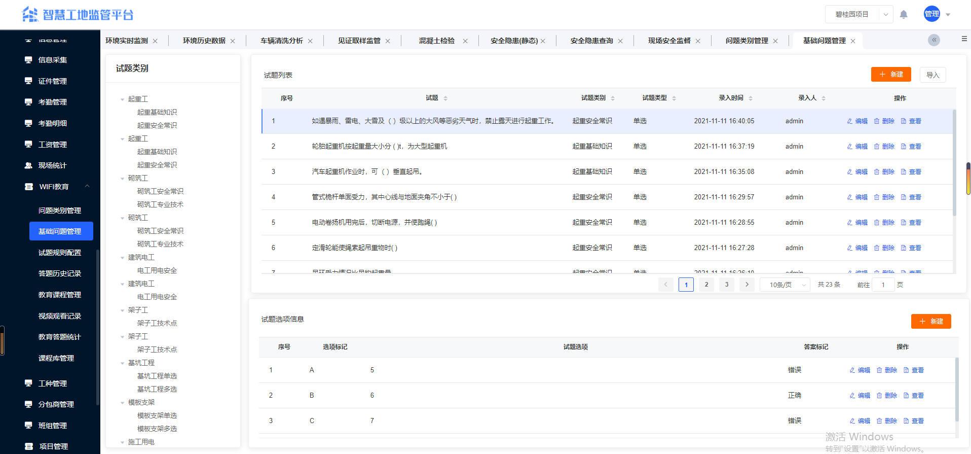
Task: Collapse the WIFI教育 sidebar menu
Action: tap(87, 187)
